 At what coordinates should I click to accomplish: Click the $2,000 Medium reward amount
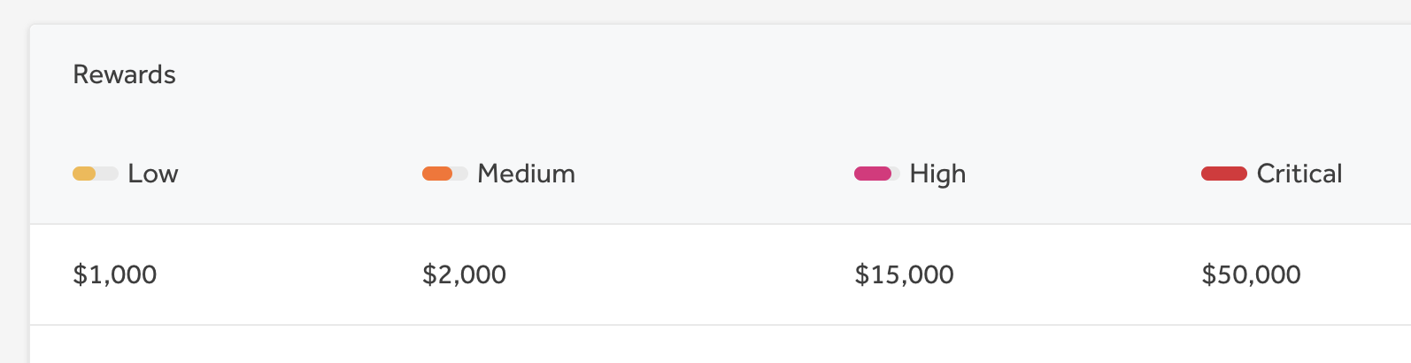464,274
